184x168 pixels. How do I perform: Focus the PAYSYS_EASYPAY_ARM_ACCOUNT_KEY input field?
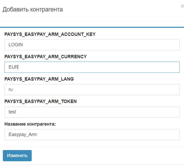pyautogui.click(x=92, y=45)
